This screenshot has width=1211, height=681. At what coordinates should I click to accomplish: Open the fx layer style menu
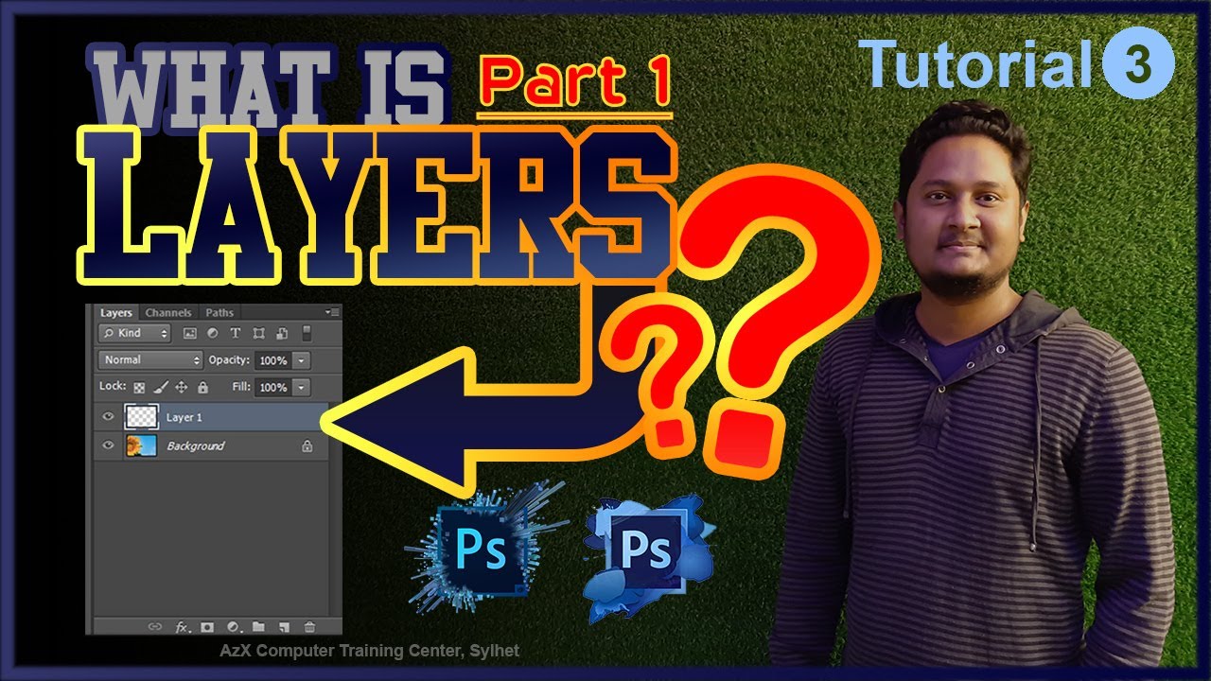183,626
